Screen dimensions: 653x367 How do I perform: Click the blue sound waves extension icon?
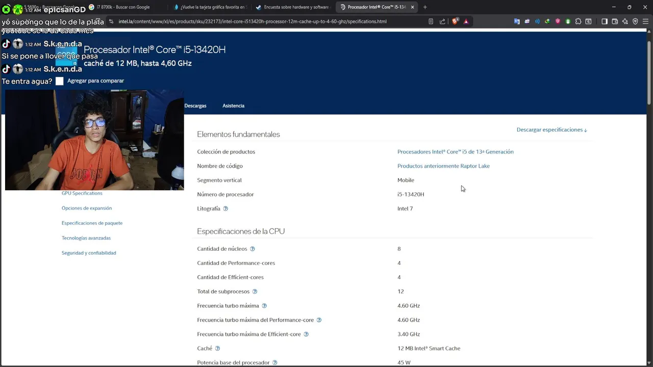(537, 21)
